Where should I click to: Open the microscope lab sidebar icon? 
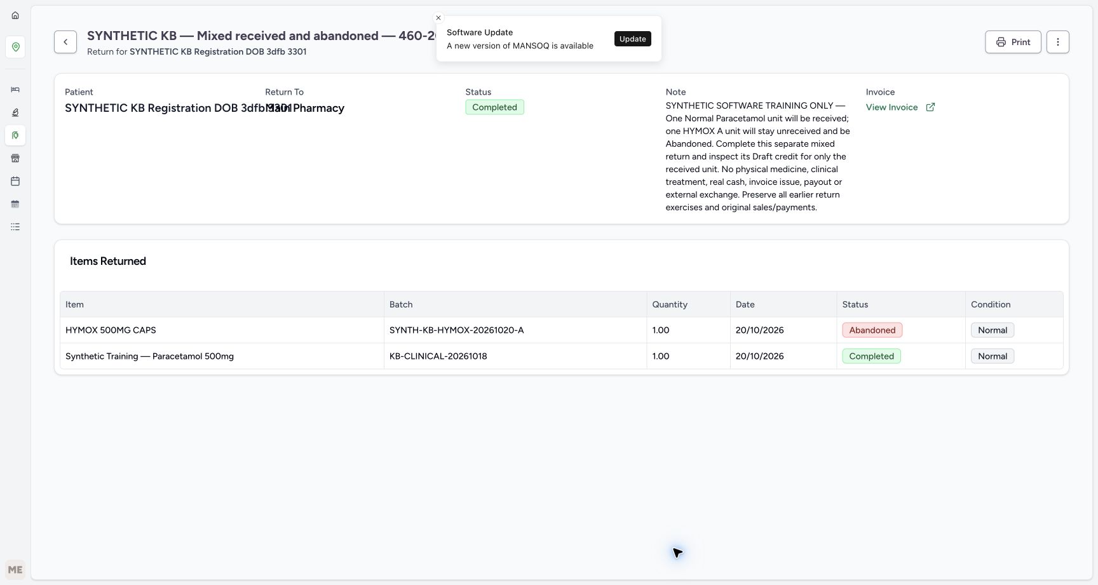[15, 112]
